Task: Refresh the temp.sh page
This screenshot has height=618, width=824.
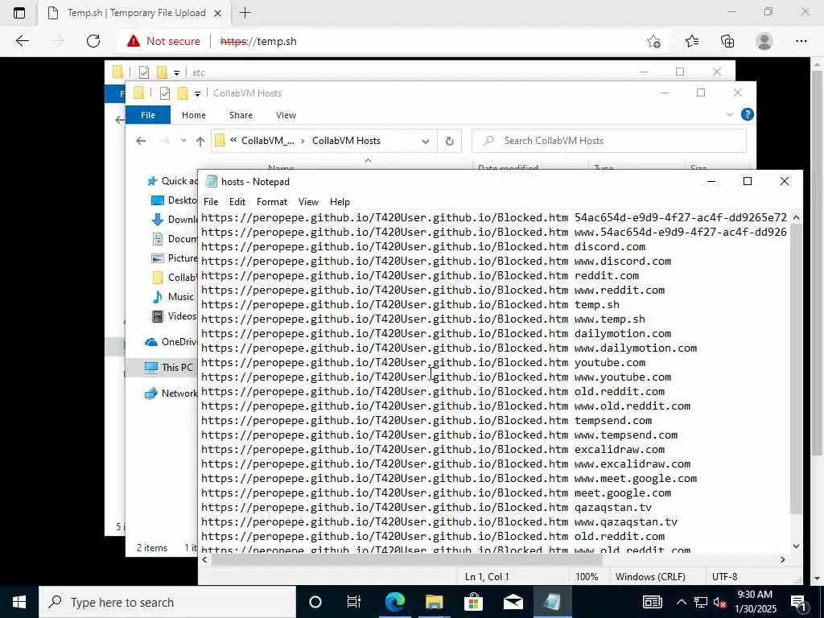Action: [93, 41]
